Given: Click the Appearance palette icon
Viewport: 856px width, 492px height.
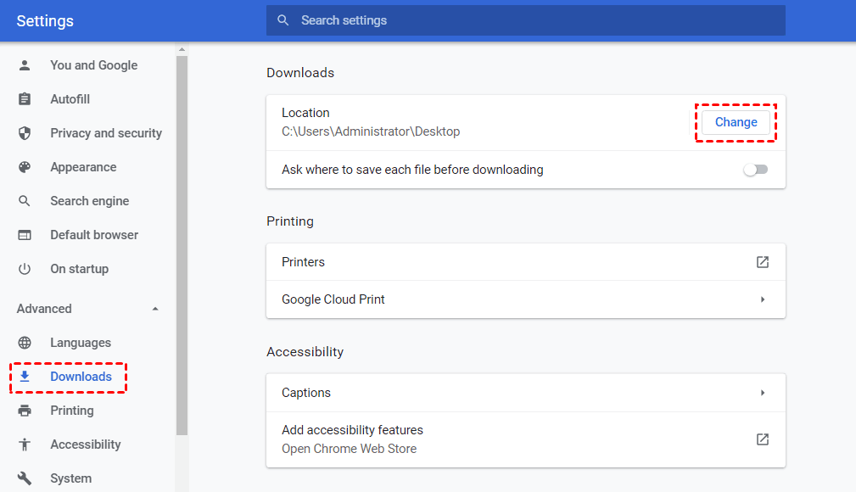Looking at the screenshot, I should 25,167.
